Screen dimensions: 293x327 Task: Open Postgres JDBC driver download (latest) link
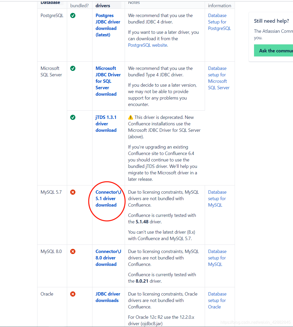(x=108, y=25)
